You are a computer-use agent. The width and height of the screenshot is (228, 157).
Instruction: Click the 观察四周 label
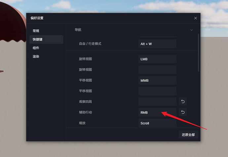point(85,102)
